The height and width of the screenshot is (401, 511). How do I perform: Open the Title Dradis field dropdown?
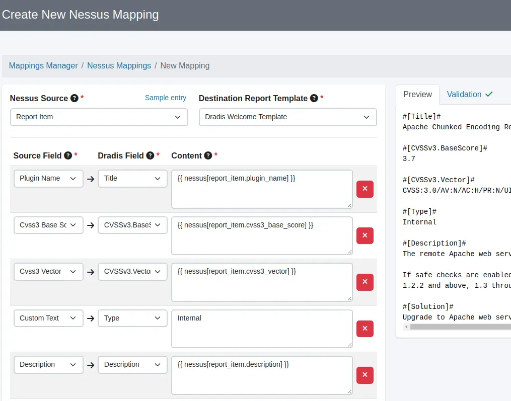tap(132, 179)
